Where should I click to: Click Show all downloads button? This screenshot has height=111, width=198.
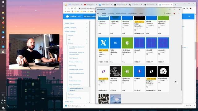click(188, 106)
